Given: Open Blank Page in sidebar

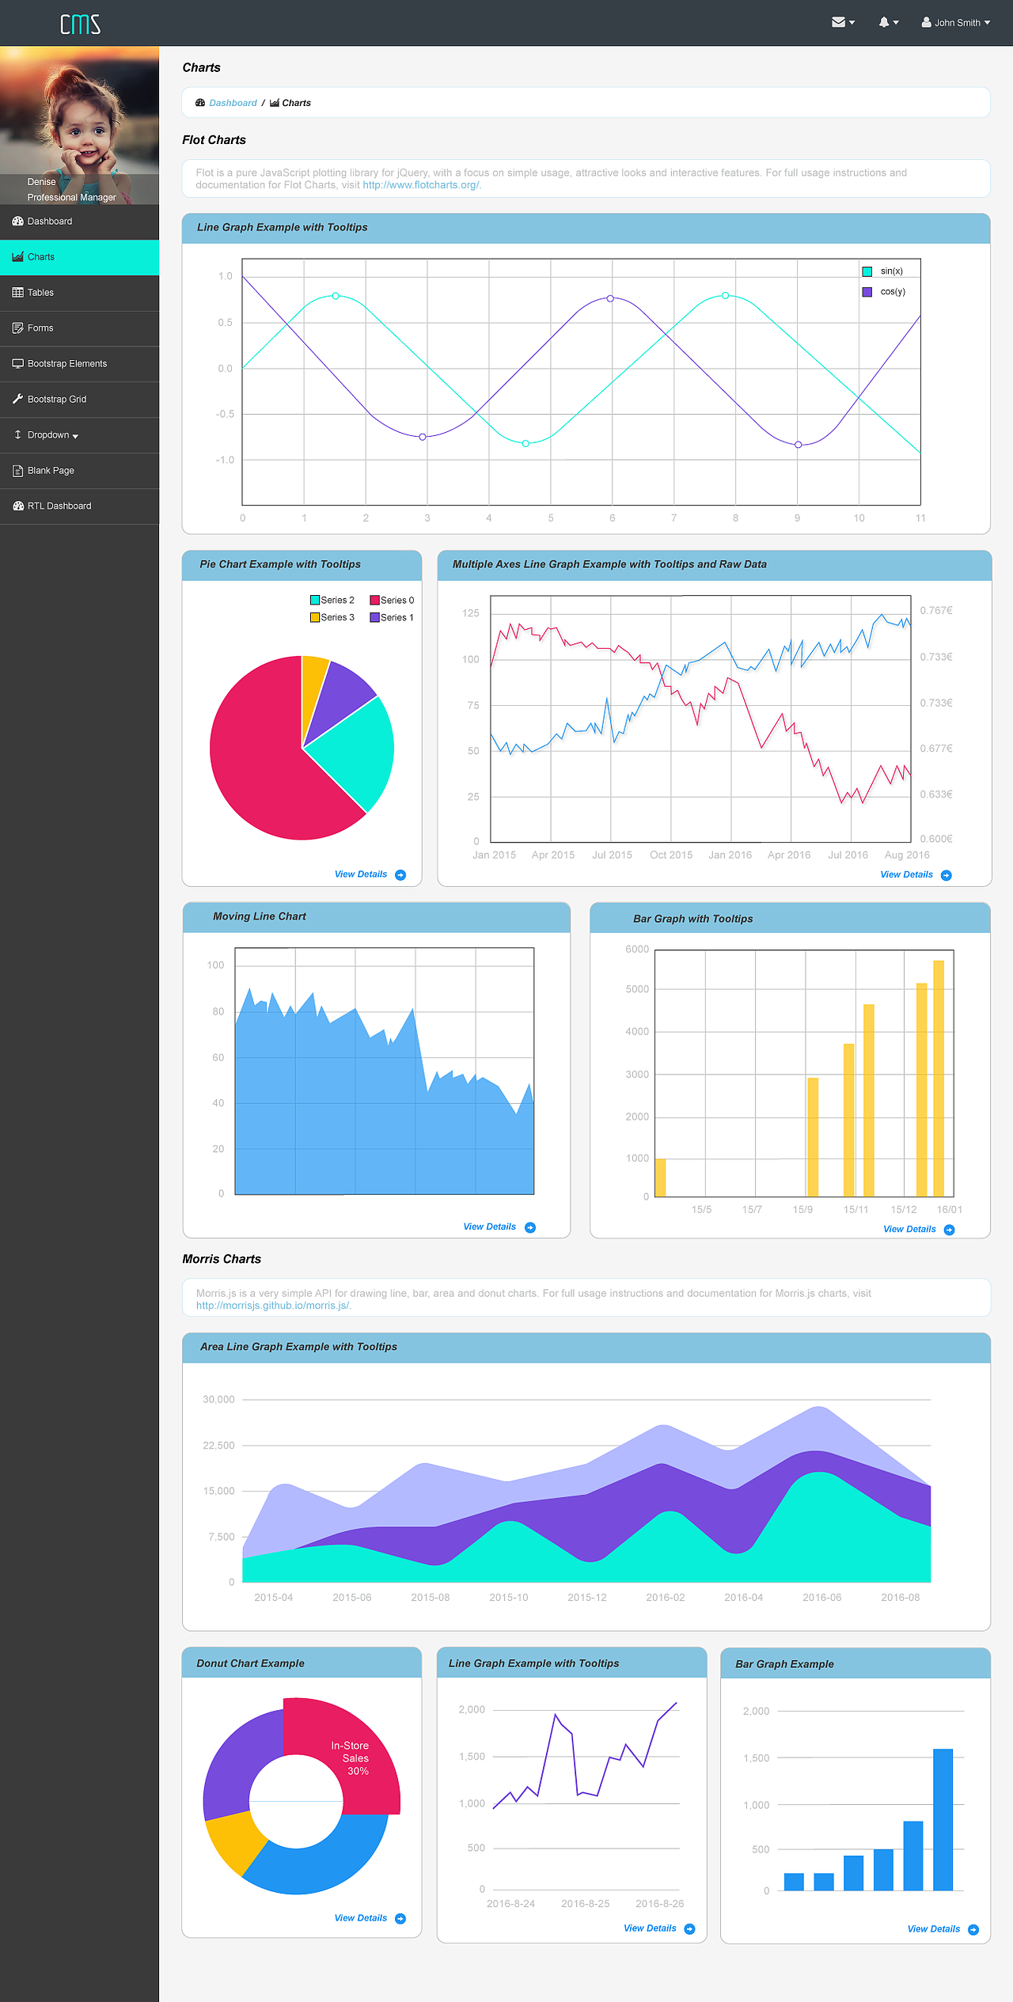Looking at the screenshot, I should [79, 471].
